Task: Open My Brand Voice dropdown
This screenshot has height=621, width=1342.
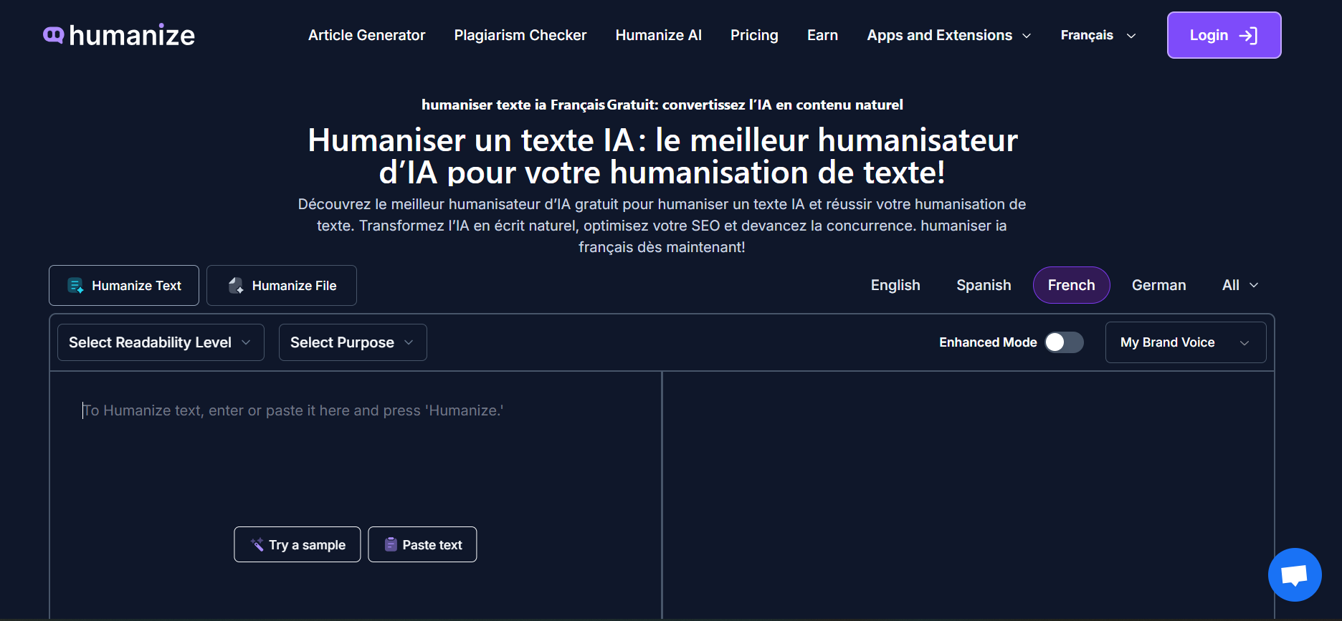Action: (x=1186, y=342)
